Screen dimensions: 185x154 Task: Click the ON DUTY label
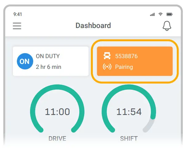[x=48, y=56]
